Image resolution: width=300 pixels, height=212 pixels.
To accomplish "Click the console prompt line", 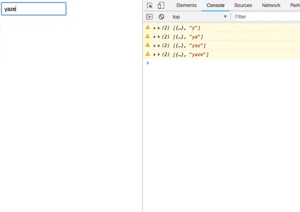I will 220,63.
